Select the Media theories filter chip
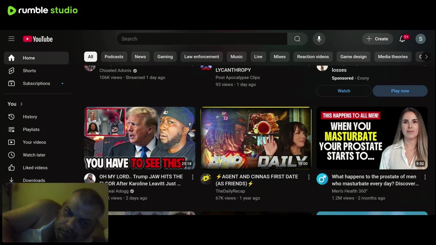The width and height of the screenshot is (436, 245). pyautogui.click(x=393, y=57)
